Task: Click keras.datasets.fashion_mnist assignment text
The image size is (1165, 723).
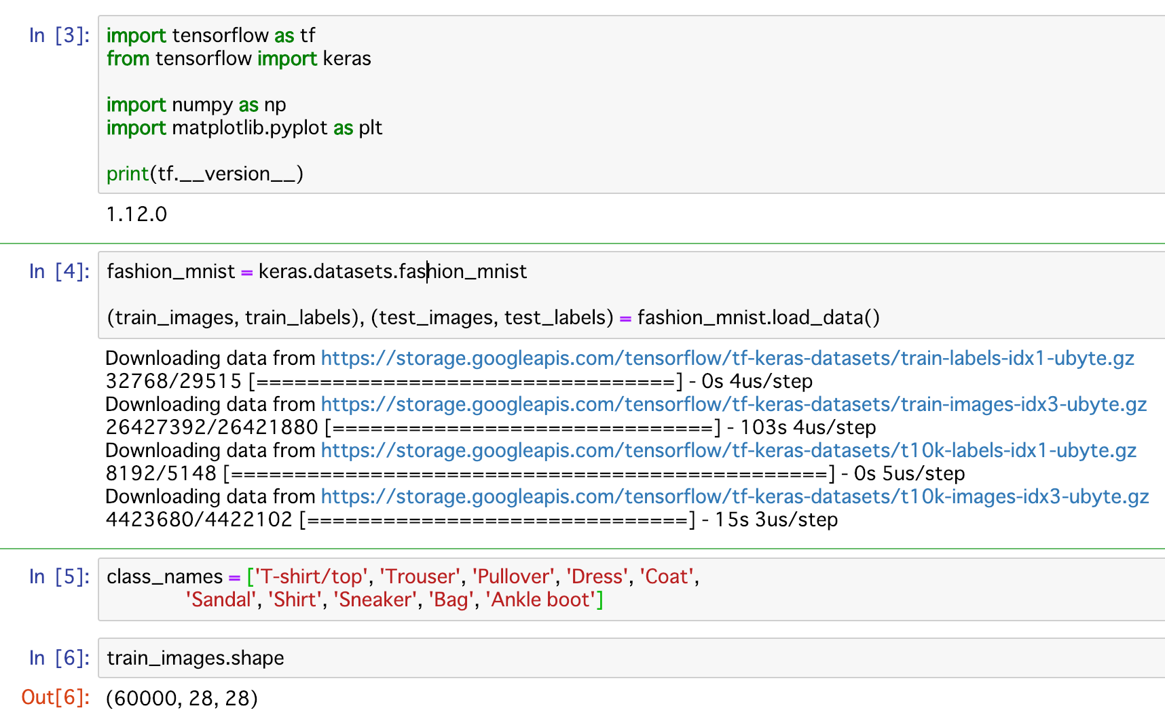Action: 392,271
